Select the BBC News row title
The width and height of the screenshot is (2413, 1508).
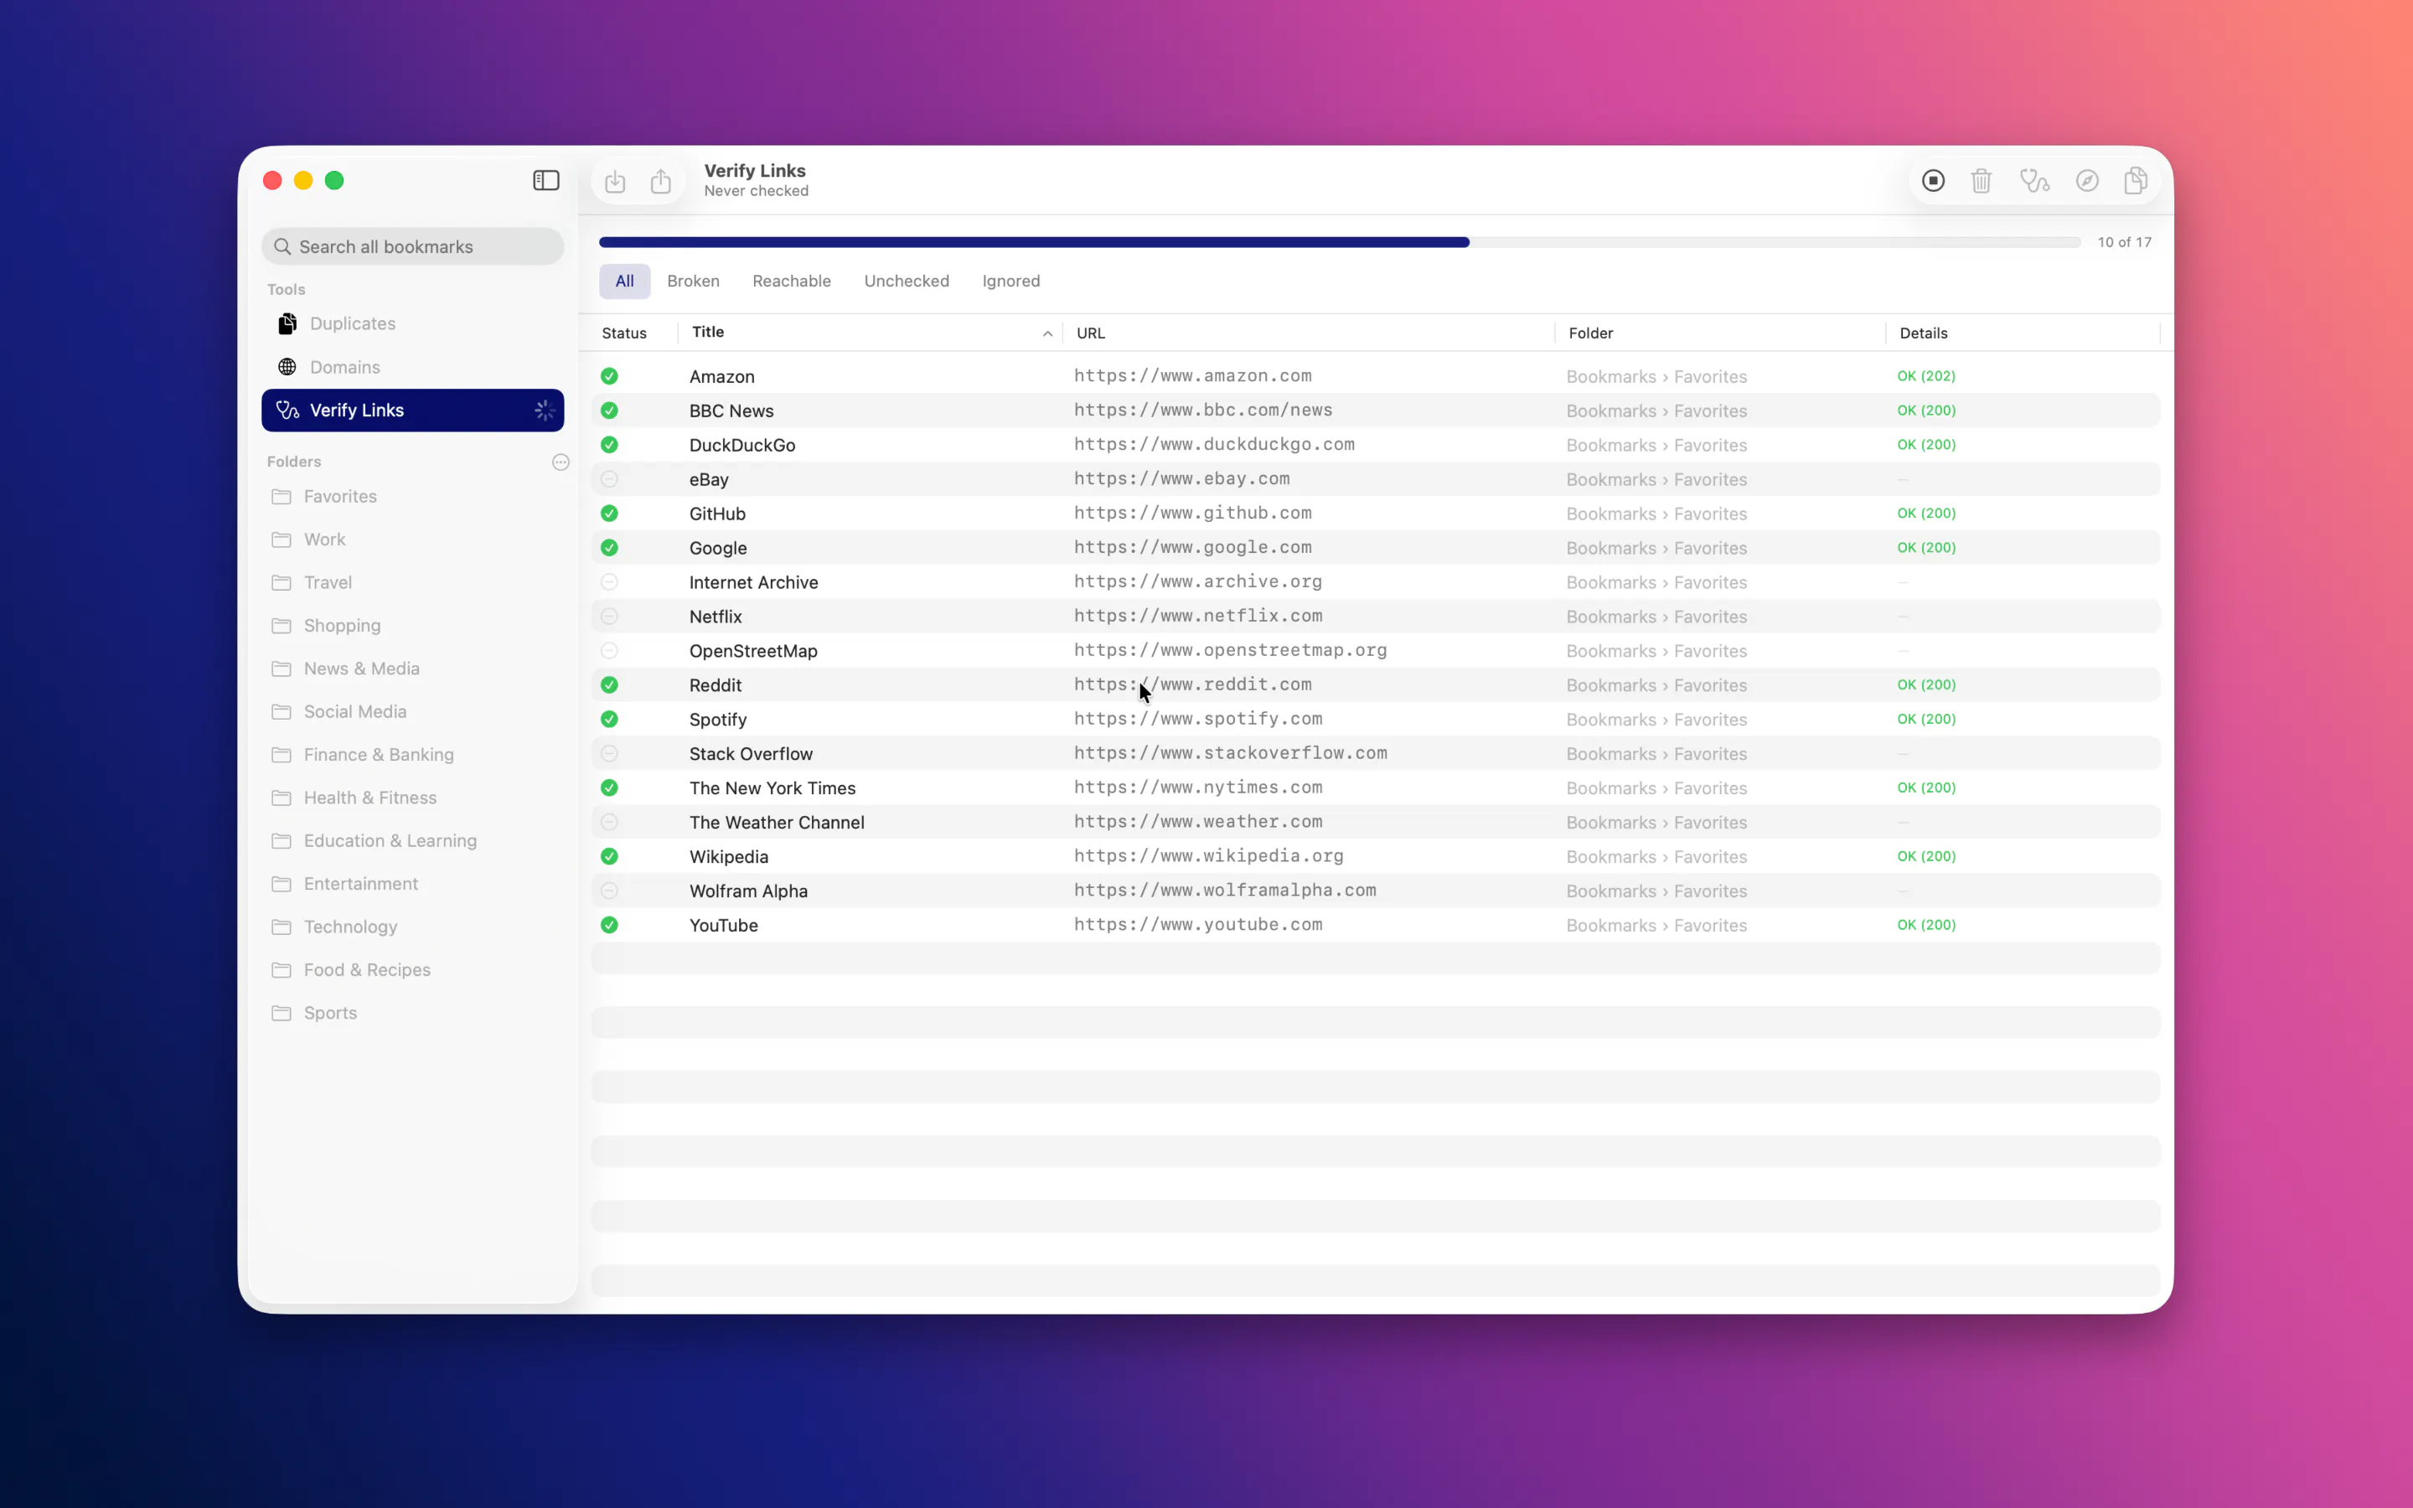(731, 411)
